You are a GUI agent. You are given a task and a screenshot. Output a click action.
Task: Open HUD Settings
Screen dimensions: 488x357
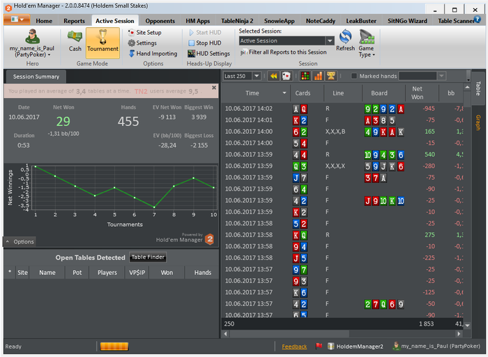[209, 54]
